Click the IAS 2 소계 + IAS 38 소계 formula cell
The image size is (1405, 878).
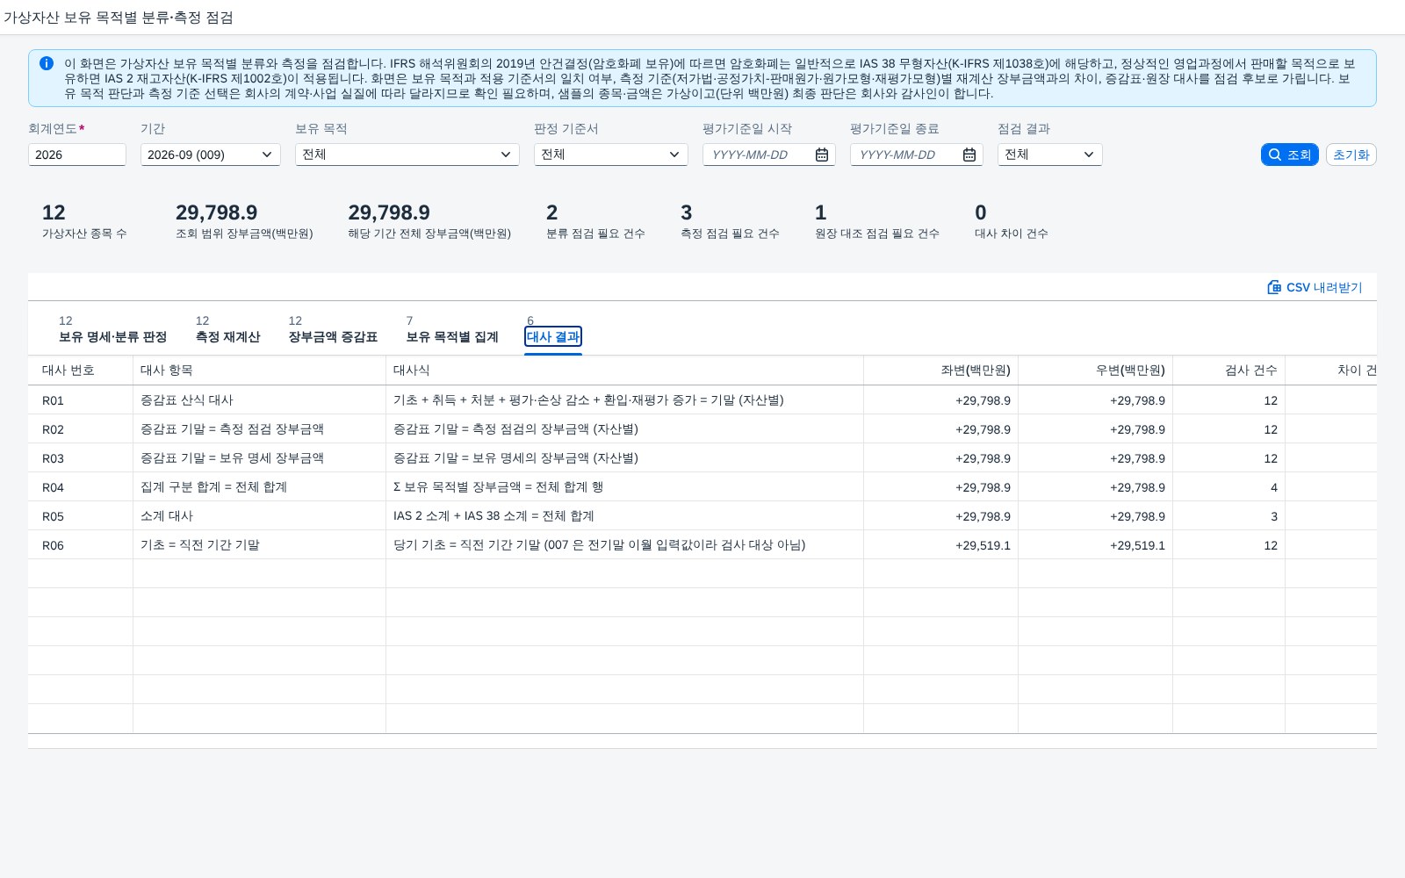click(625, 516)
